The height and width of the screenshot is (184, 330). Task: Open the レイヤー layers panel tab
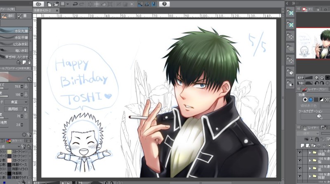pyautogui.click(x=311, y=128)
